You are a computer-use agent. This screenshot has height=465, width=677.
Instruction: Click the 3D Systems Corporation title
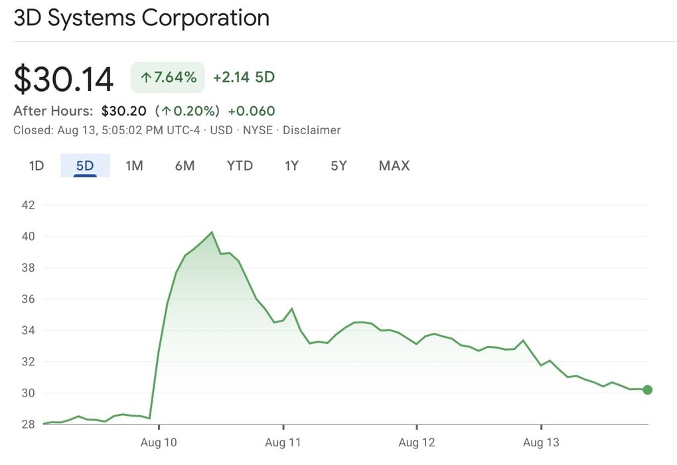tap(141, 18)
